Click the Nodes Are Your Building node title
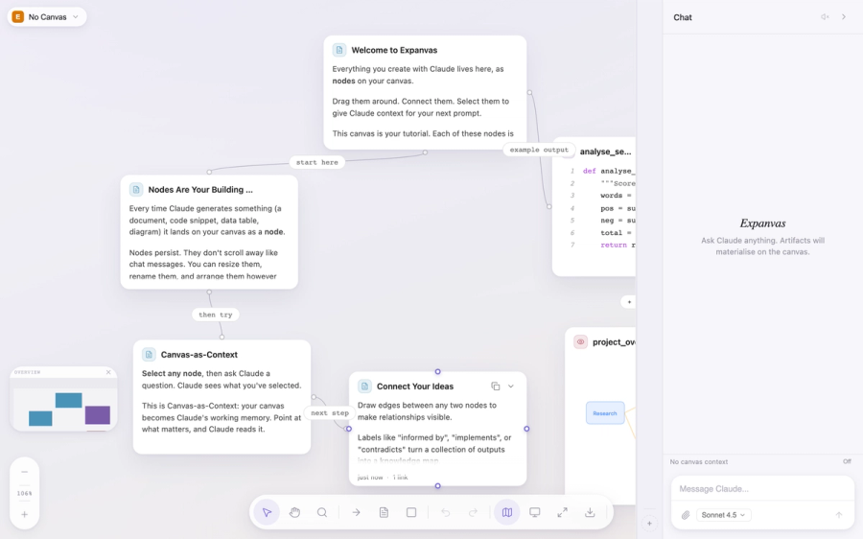Image resolution: width=863 pixels, height=539 pixels. 200,189
